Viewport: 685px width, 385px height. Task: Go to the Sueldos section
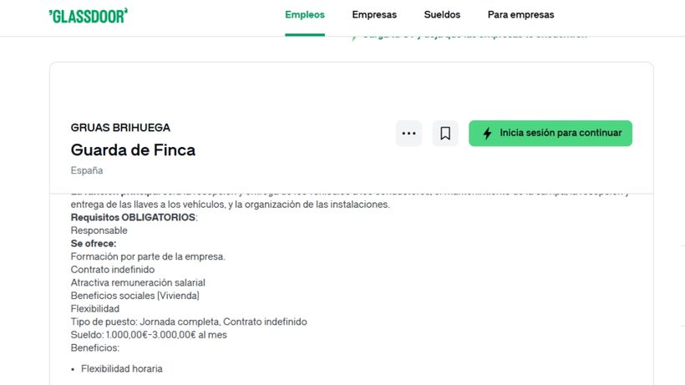[x=442, y=15]
